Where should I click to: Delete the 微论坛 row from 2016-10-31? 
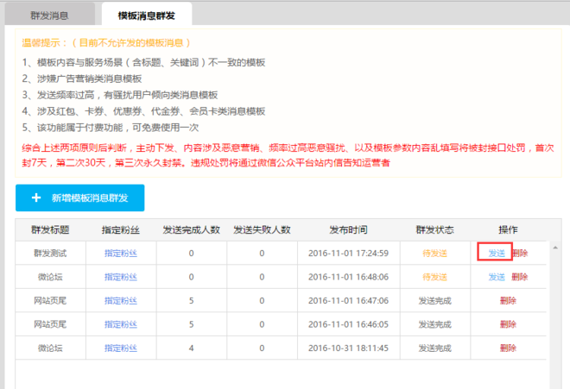point(508,348)
